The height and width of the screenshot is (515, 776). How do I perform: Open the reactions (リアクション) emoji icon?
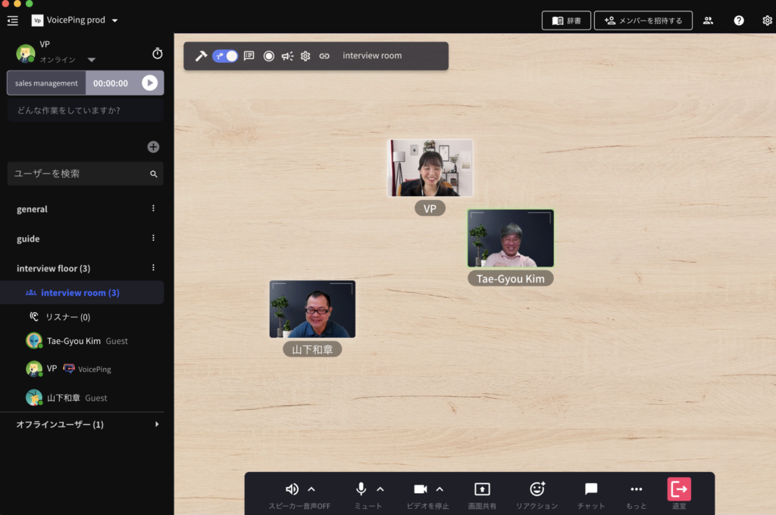[537, 489]
